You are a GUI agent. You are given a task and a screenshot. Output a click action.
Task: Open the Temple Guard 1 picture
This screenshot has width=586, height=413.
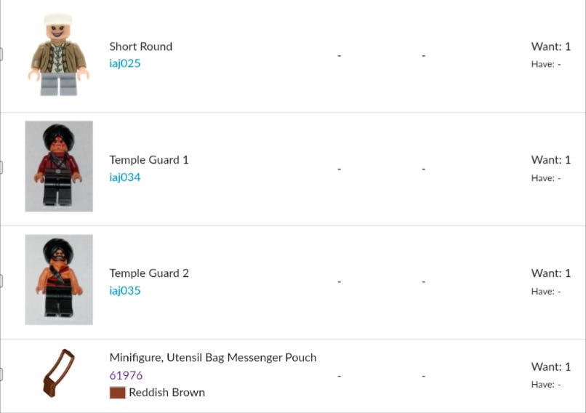point(59,167)
